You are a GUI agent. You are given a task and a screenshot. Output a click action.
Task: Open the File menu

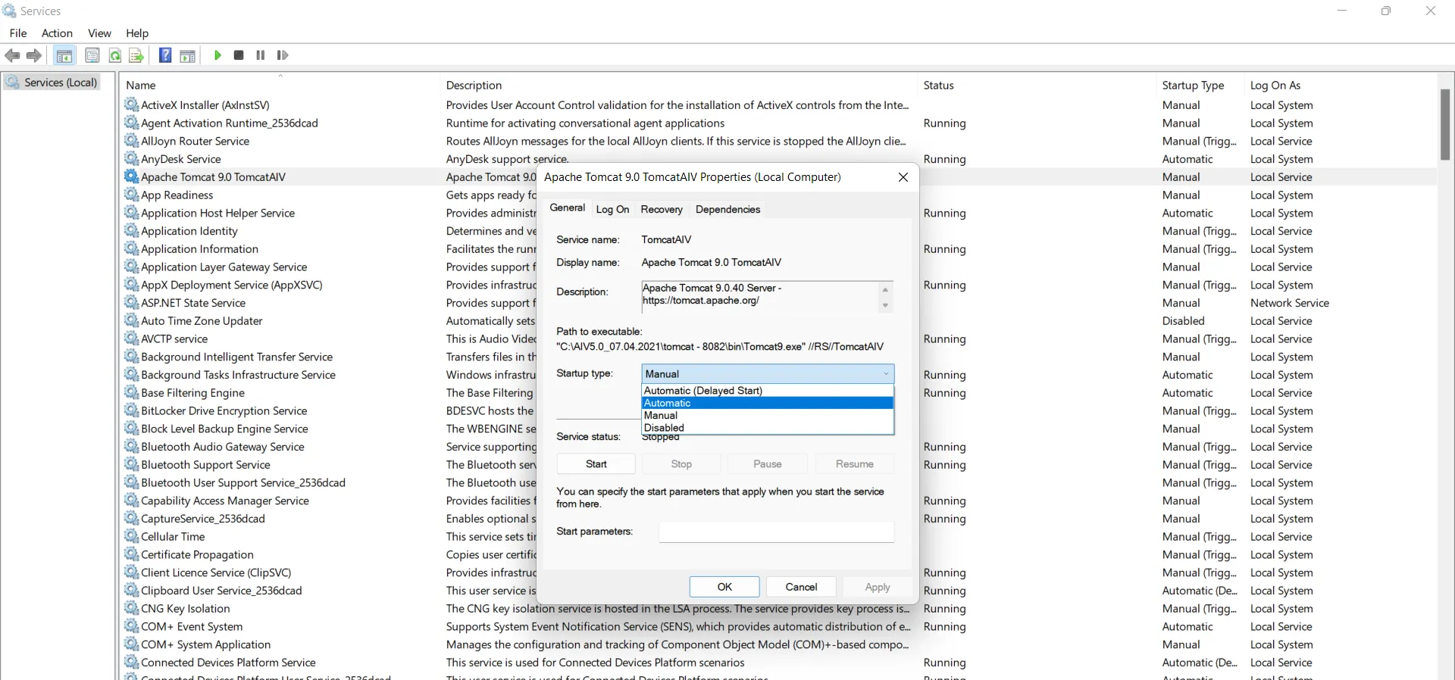pos(18,33)
